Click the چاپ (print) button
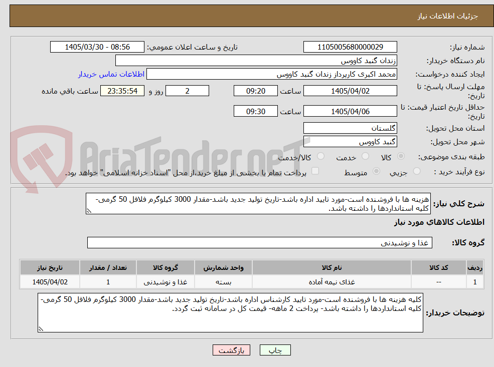The width and height of the screenshot is (494, 367). pyautogui.click(x=275, y=350)
